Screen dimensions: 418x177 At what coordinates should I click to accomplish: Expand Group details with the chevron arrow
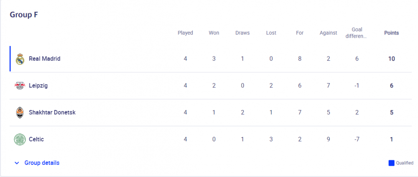(17, 163)
